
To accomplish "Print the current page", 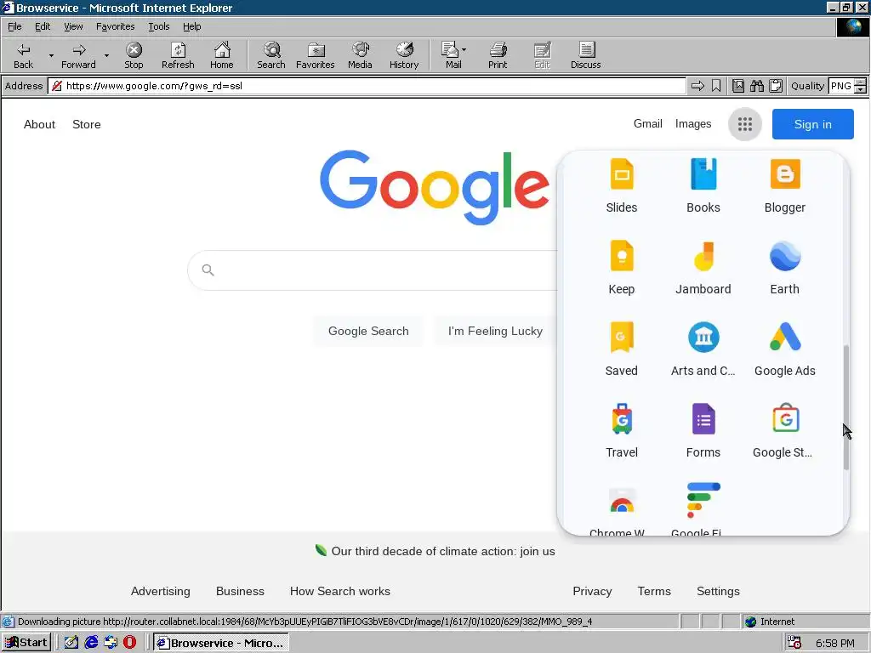I will coord(498,55).
